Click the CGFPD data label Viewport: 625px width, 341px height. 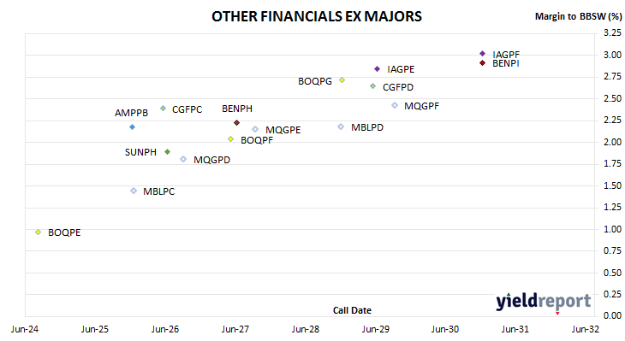[398, 87]
